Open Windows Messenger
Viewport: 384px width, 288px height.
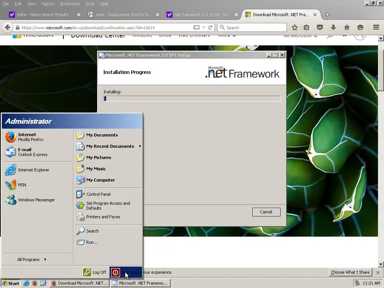(37, 200)
